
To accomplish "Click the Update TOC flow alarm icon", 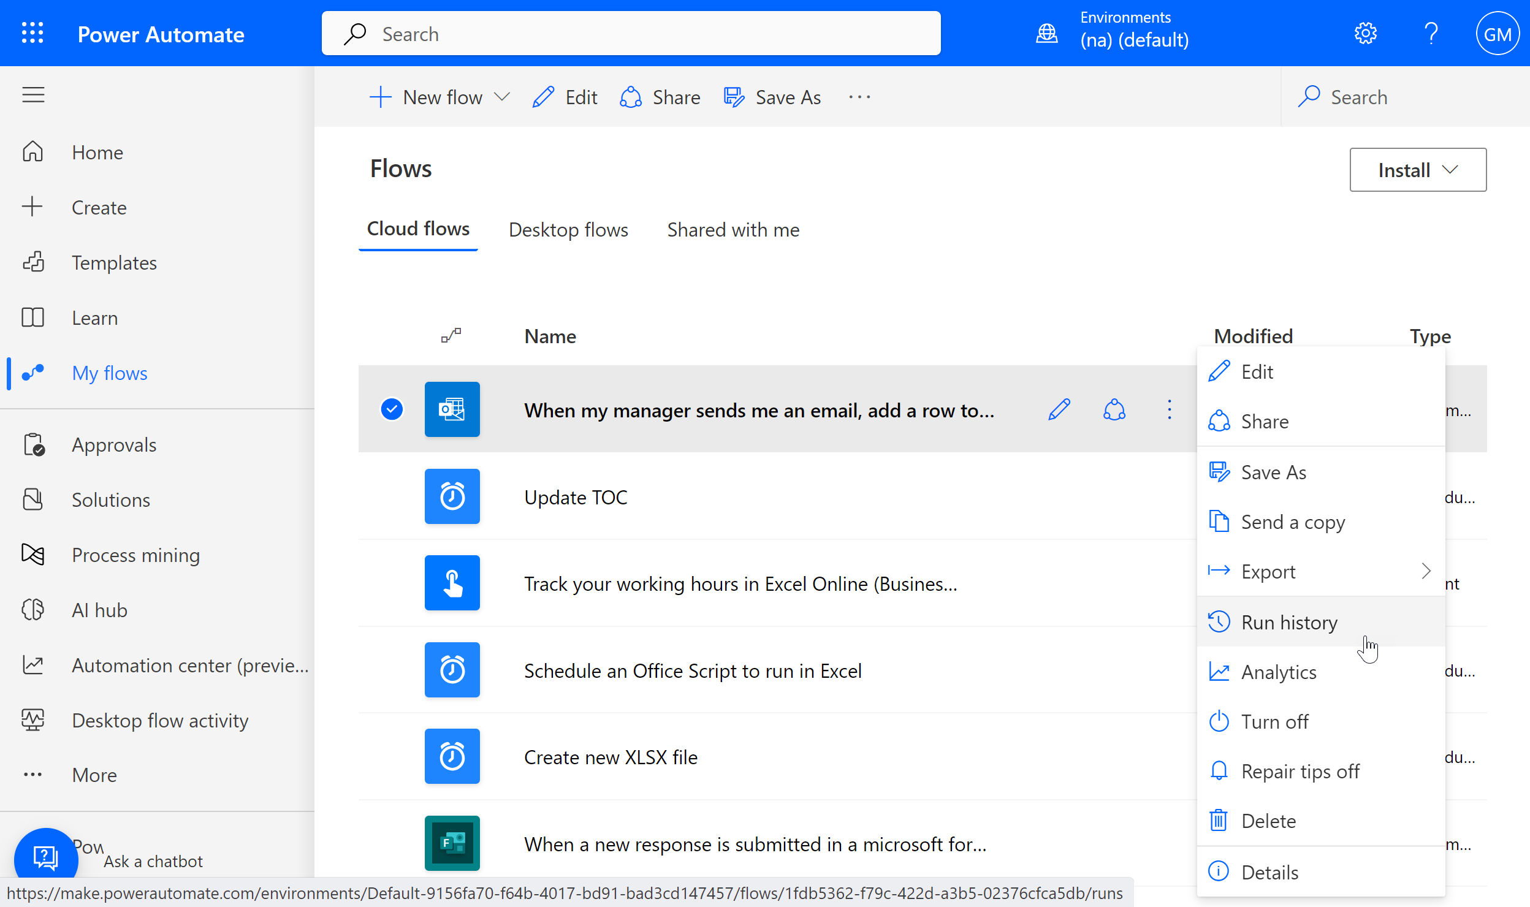I will (x=452, y=496).
